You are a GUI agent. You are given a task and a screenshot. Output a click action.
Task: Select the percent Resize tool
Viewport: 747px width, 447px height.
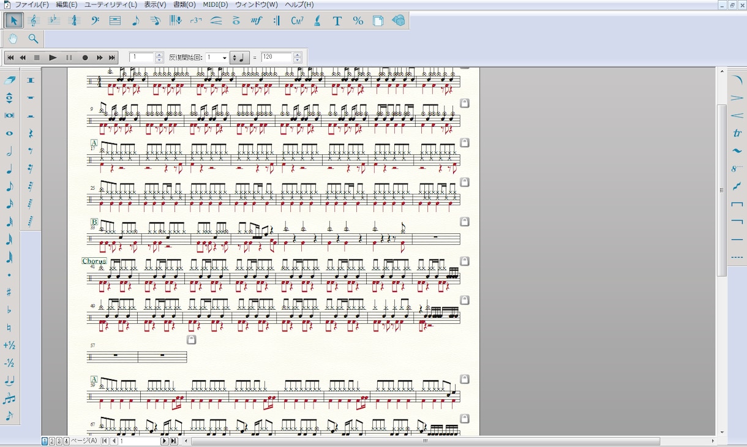tap(358, 20)
